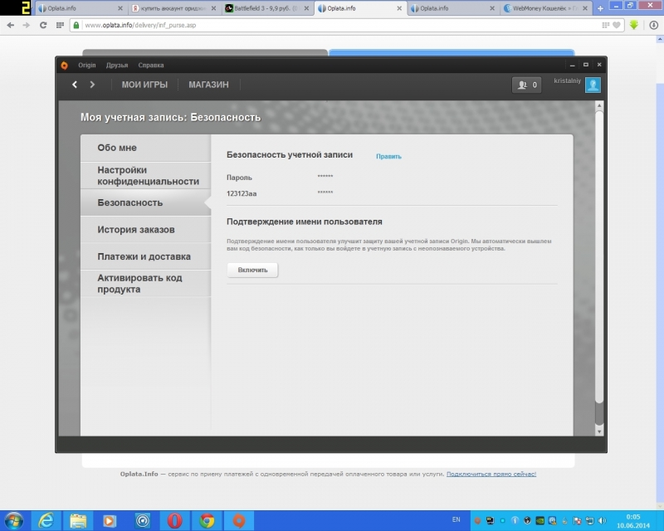Click the Включить button

coord(252,270)
